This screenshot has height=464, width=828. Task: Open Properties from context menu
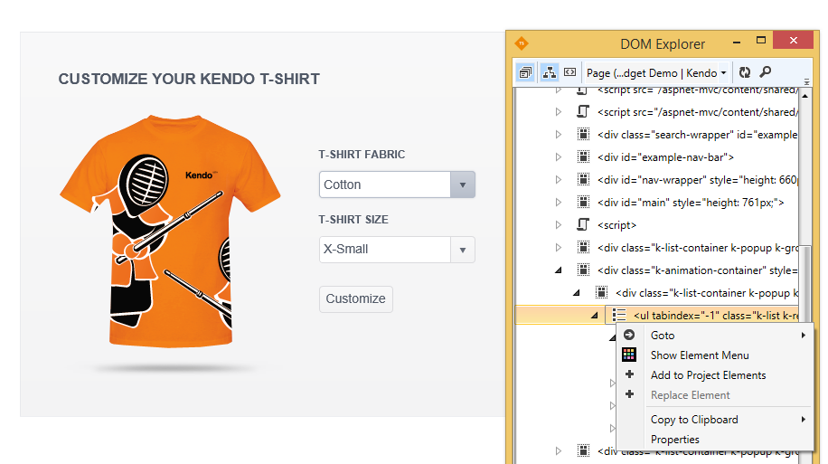pos(716,440)
